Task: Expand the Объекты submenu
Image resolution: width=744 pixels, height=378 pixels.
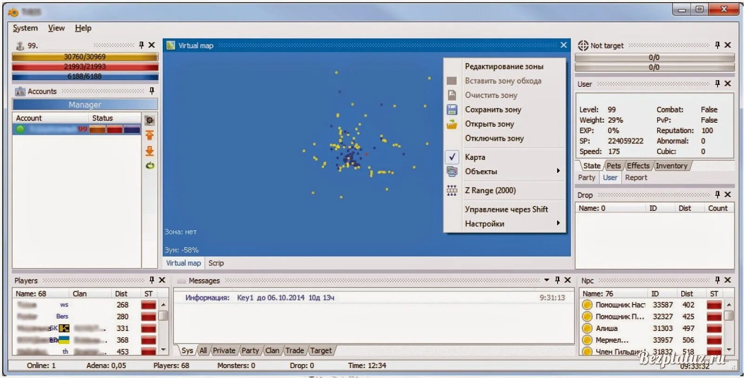Action: tap(558, 171)
